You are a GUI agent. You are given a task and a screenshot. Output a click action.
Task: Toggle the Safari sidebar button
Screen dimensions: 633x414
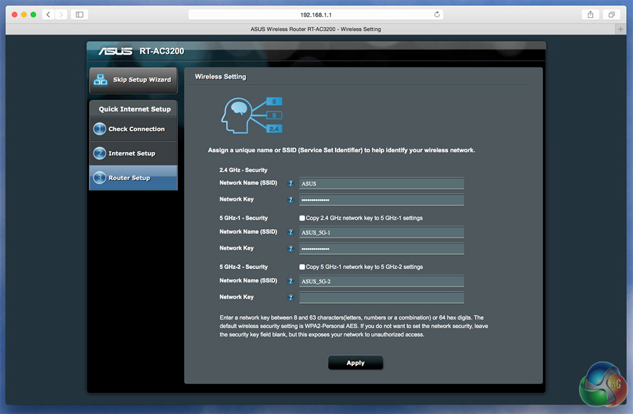80,15
